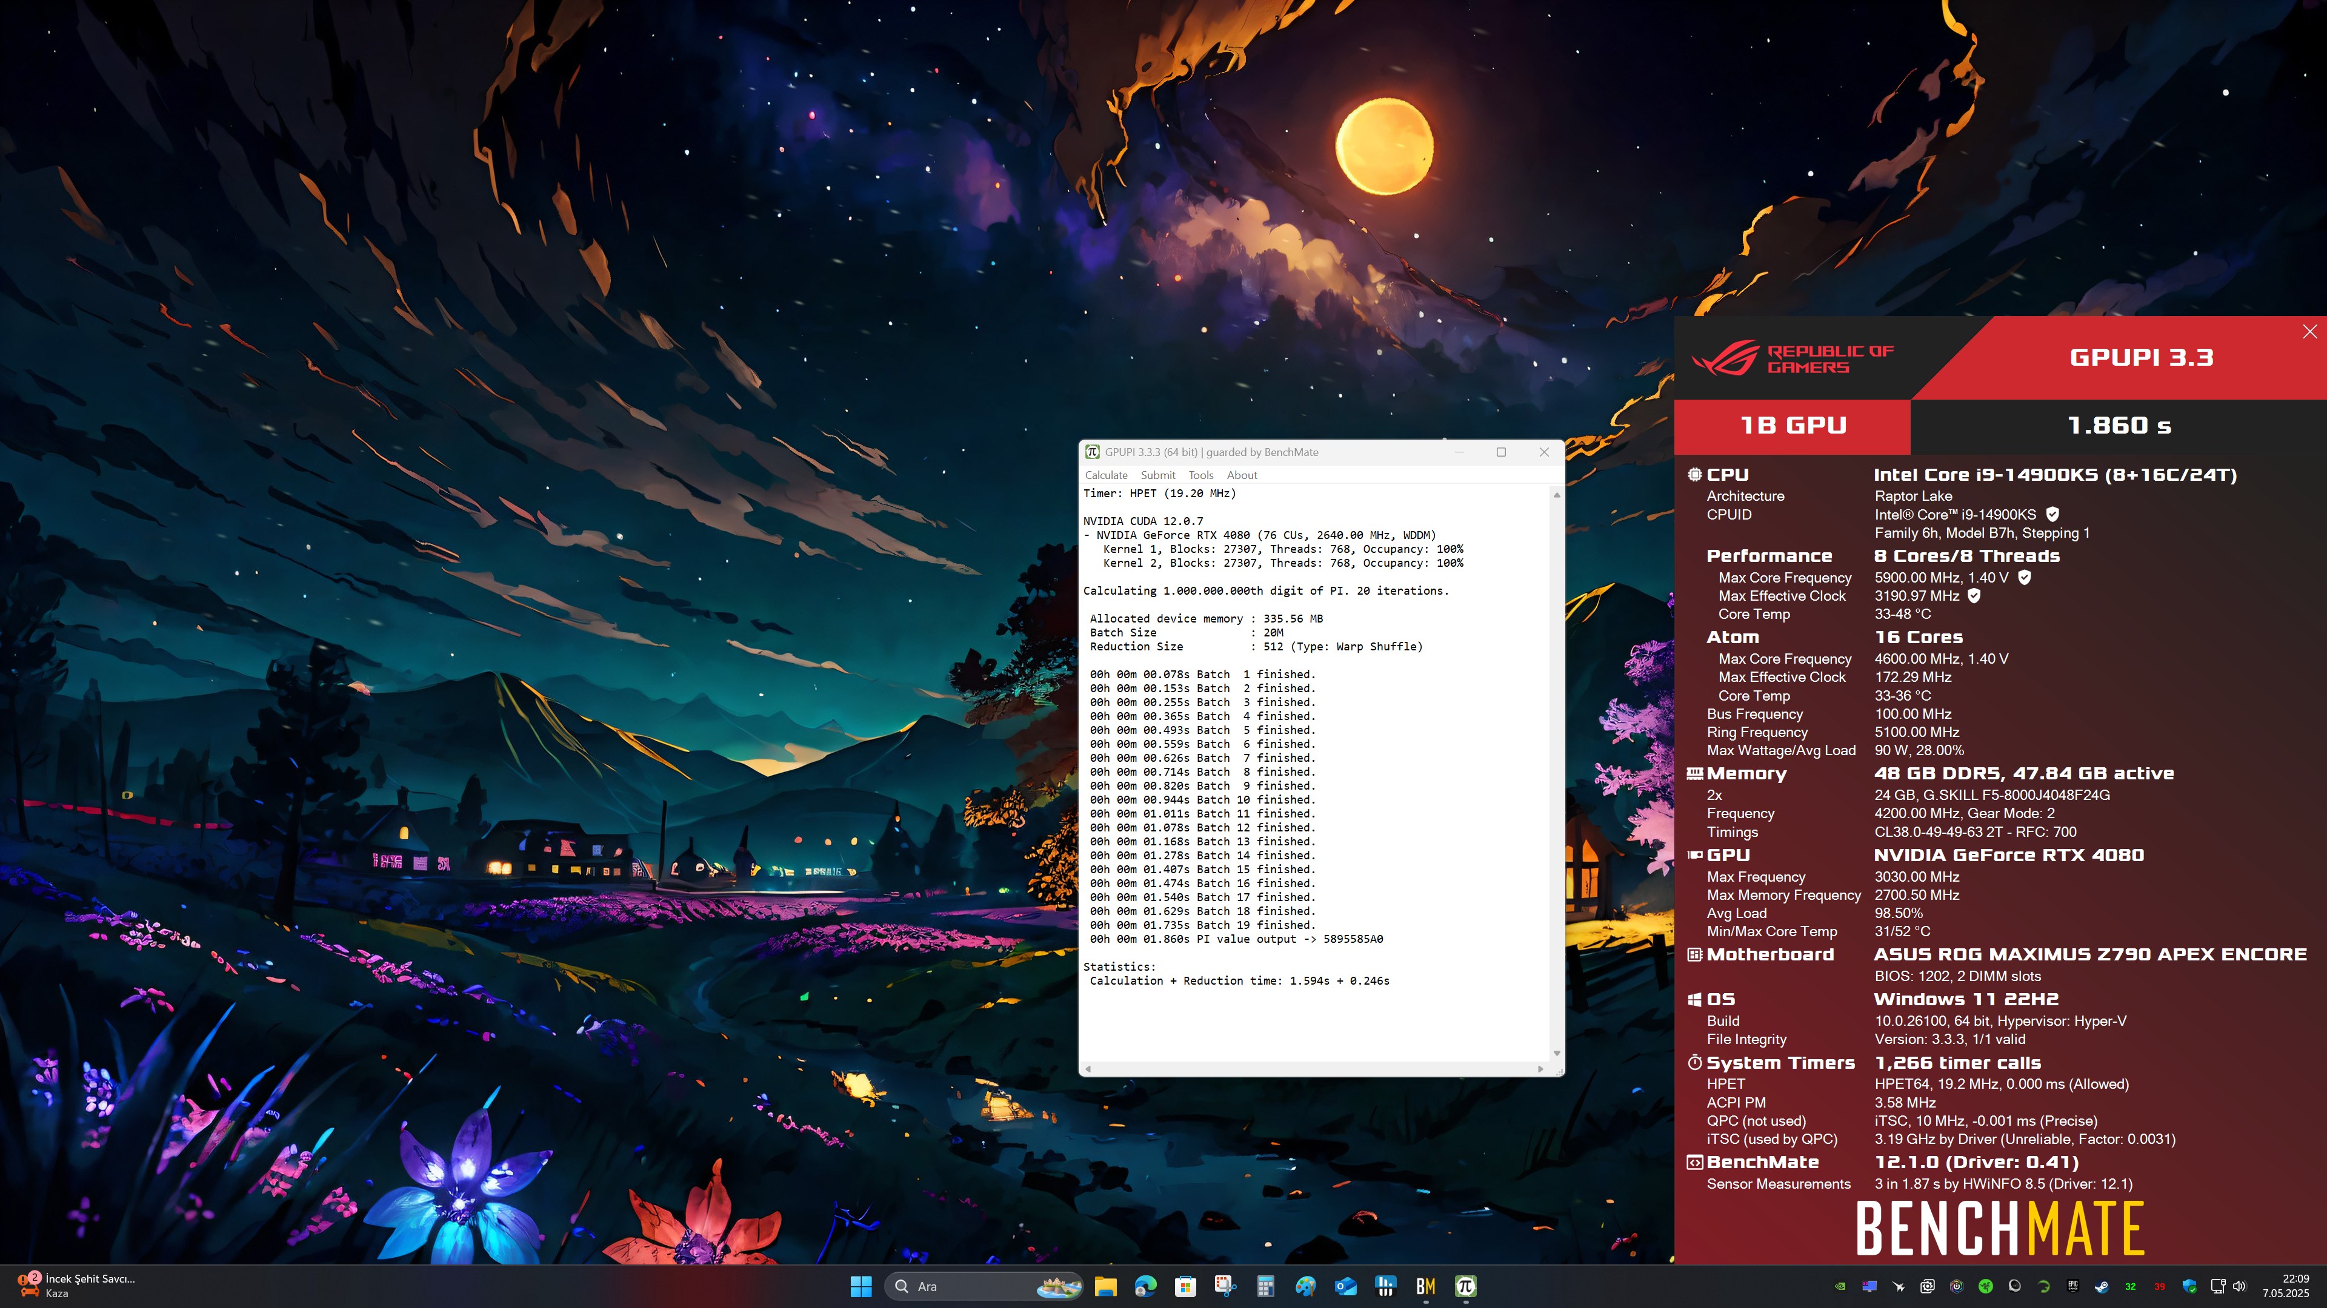Open the clock showing 22:09
Viewport: 2327px width, 1308px height.
2285,1286
